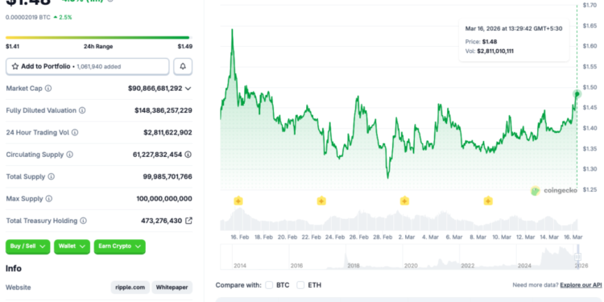Screen dimensions: 604x302
Task: Open the Earn Crypto dropdown
Action: [x=120, y=246]
